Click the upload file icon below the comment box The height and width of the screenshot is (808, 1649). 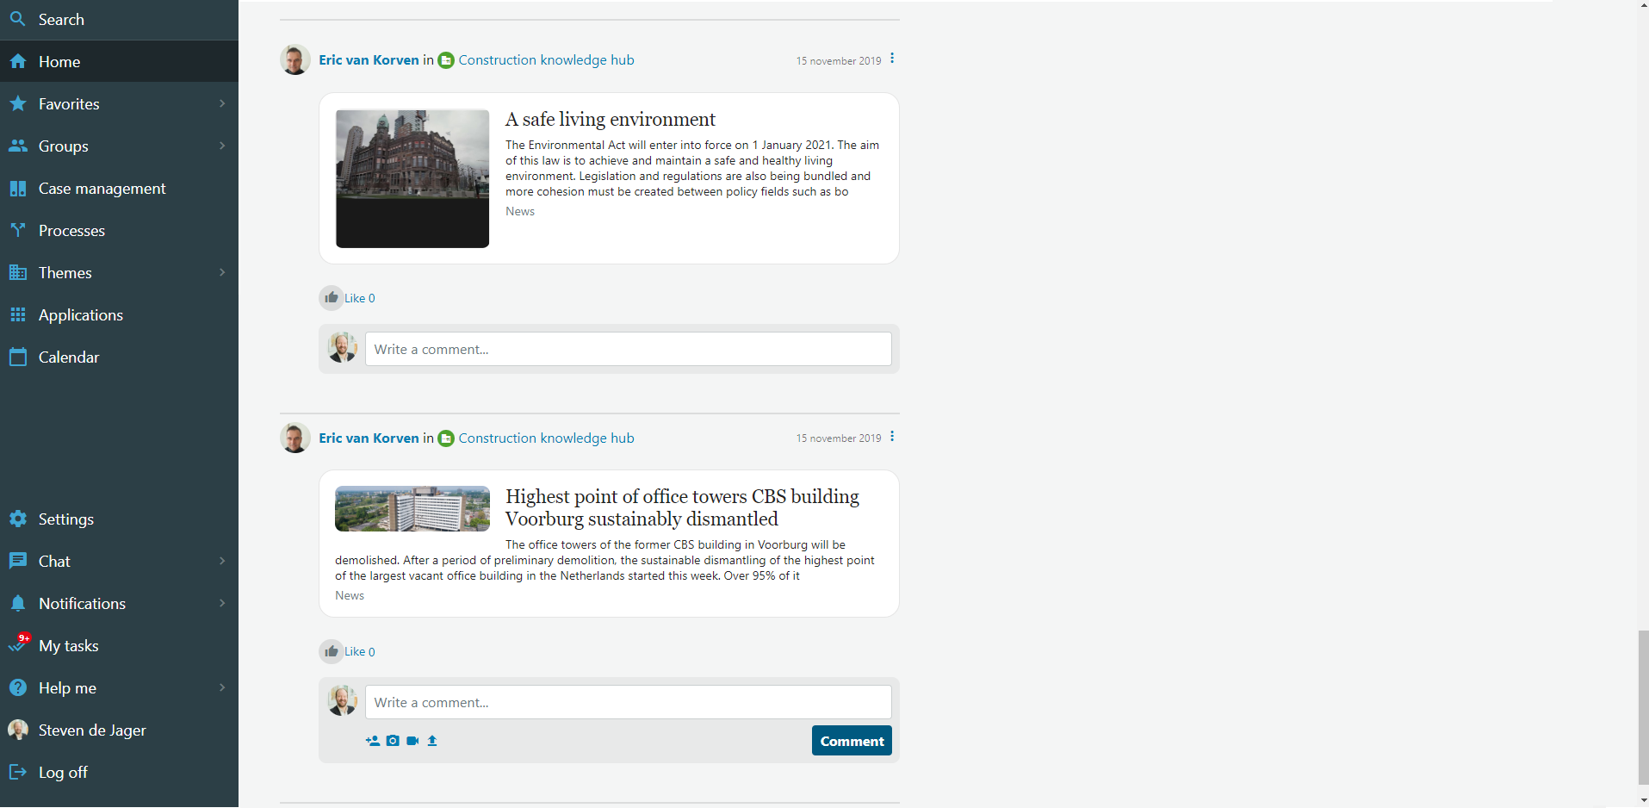click(x=432, y=741)
